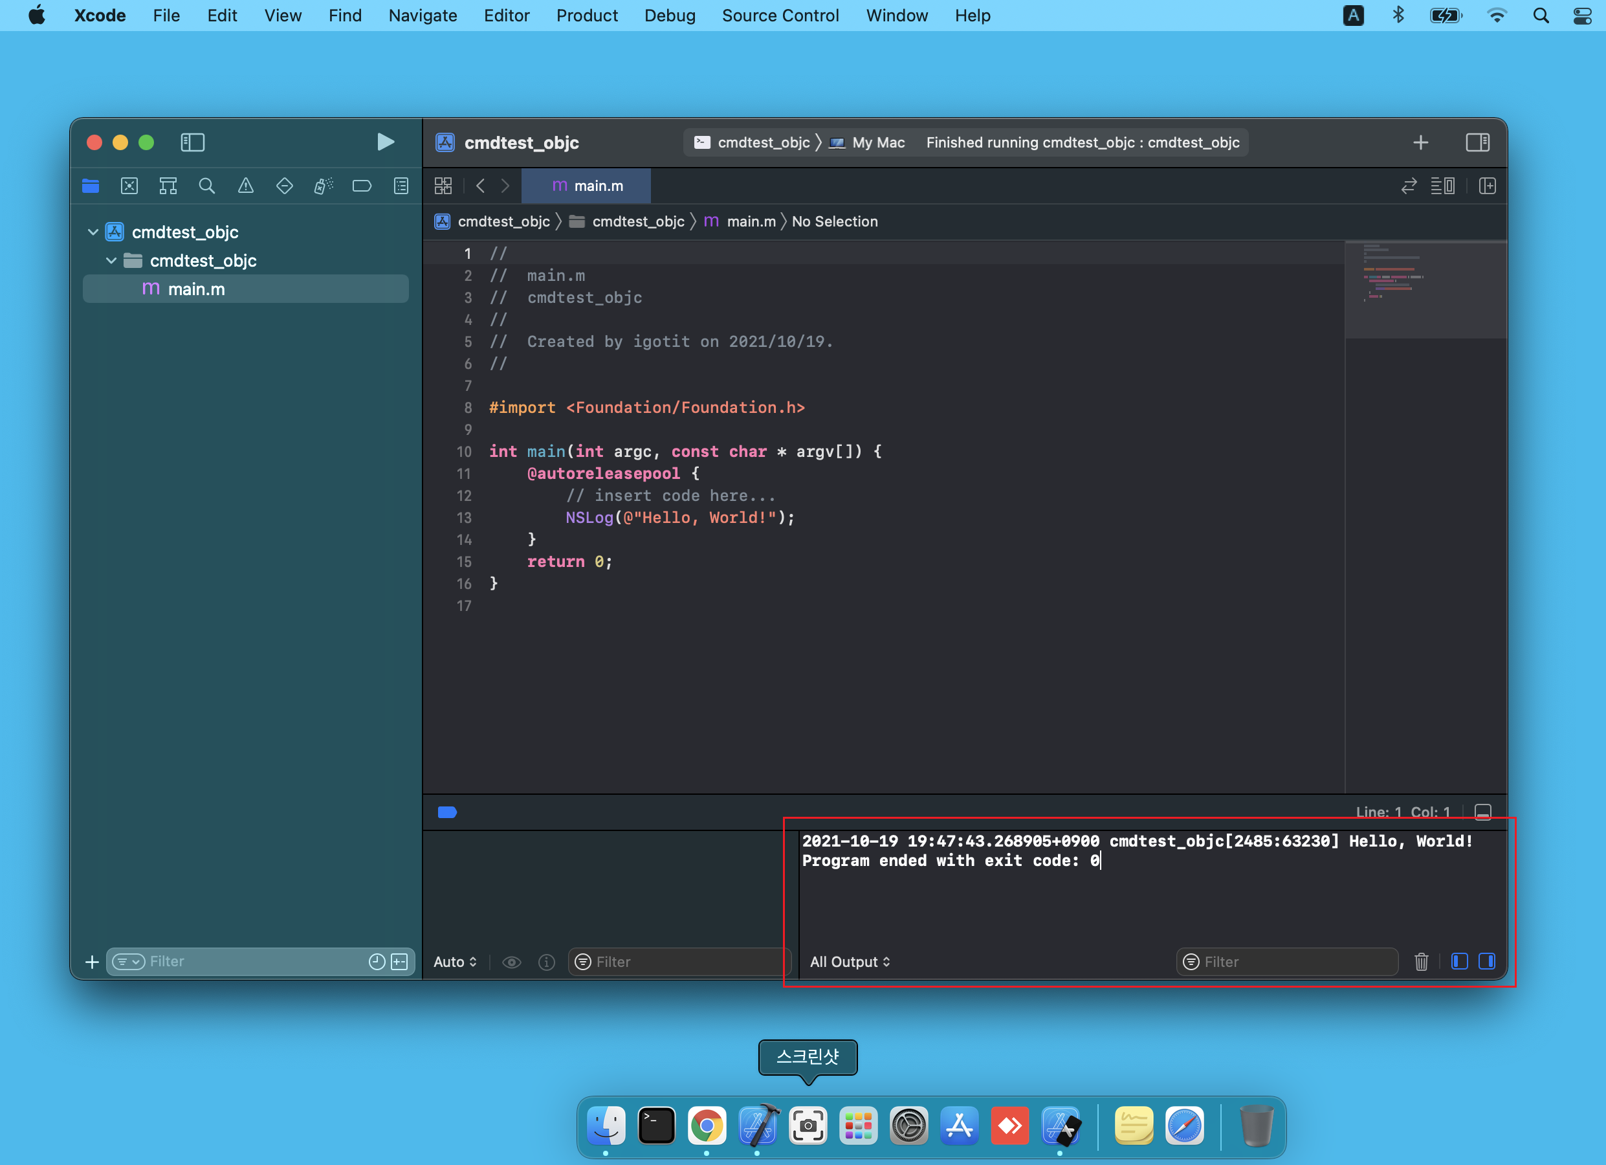
Task: Select the main.m editor tab
Action: 586,186
